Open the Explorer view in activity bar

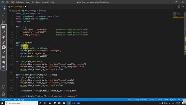[x=3, y=8]
